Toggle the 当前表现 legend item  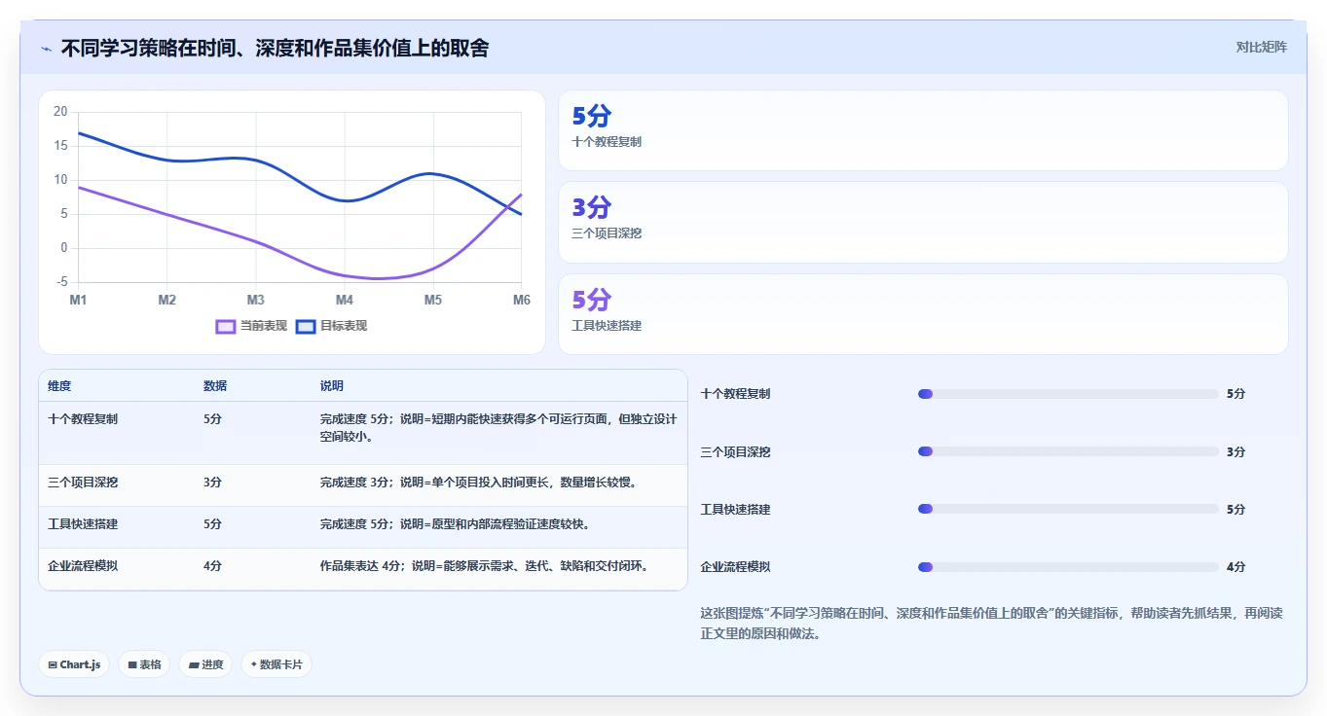(251, 326)
